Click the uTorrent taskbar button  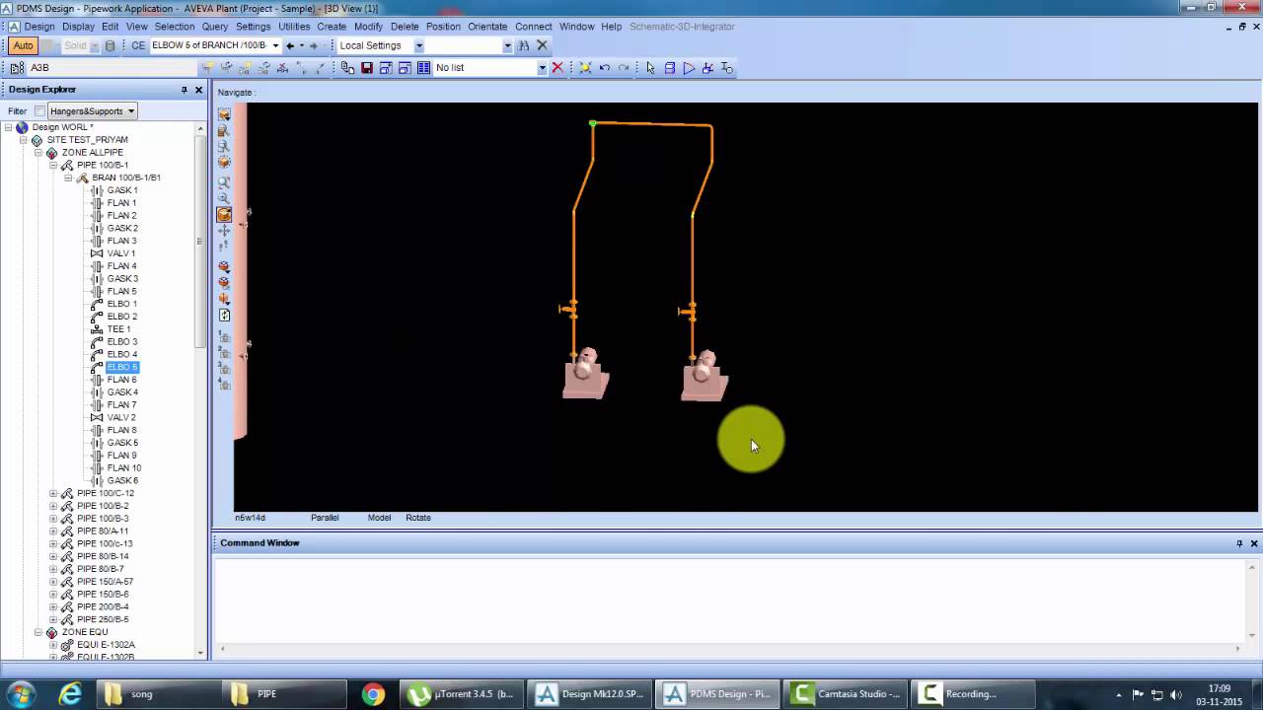(464, 694)
